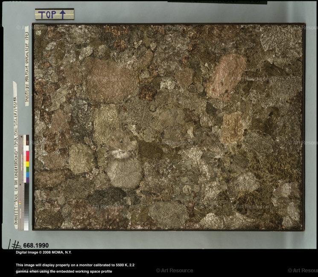Click the green patch on the color strip
This screenshot has height=277, width=318.
point(27,170)
